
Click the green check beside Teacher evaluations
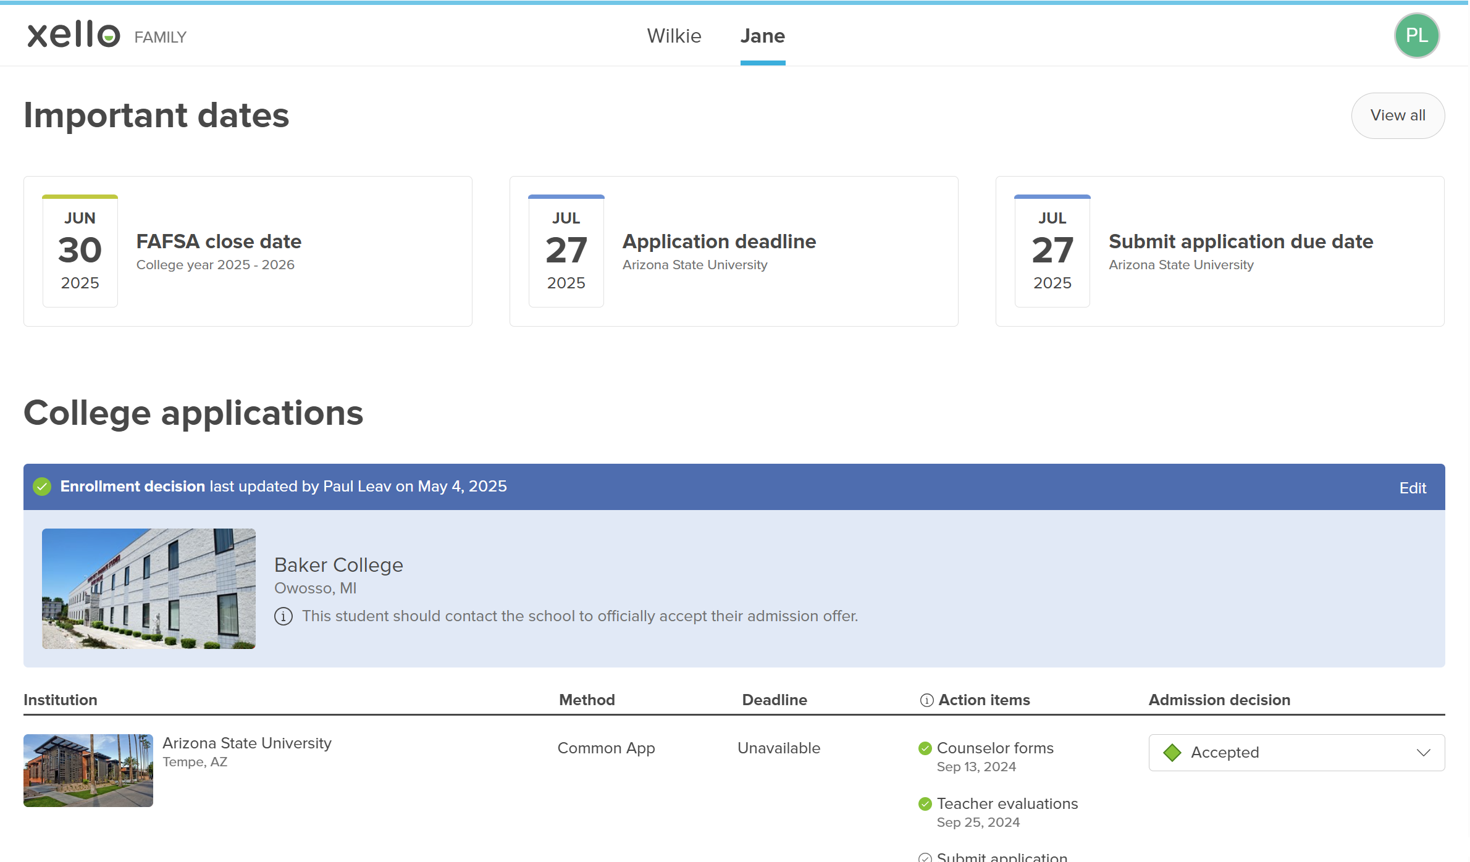(925, 804)
